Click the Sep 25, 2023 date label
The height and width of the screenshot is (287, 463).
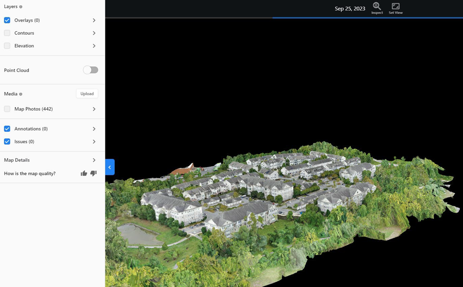[x=350, y=9]
